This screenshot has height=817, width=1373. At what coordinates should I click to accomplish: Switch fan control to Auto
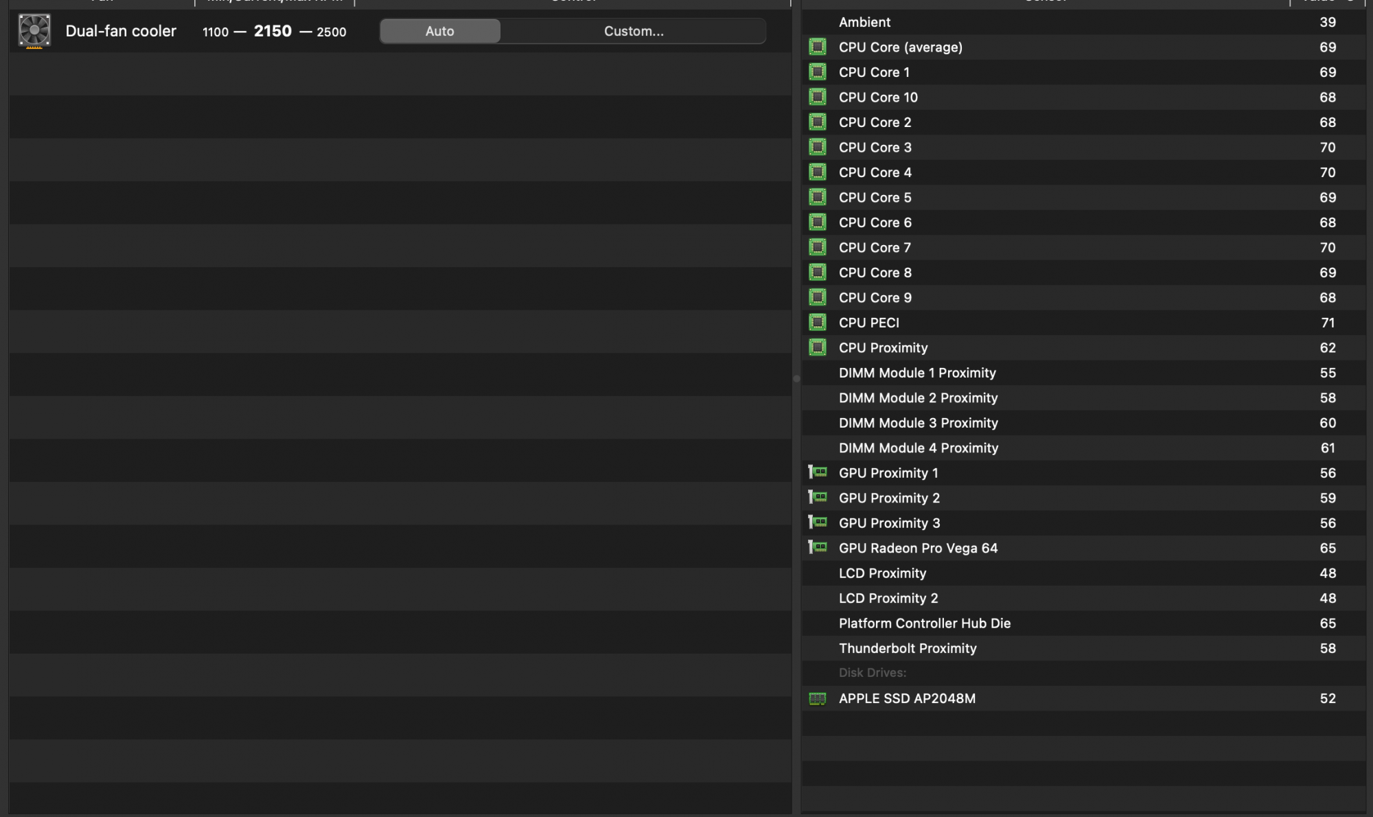pos(439,31)
